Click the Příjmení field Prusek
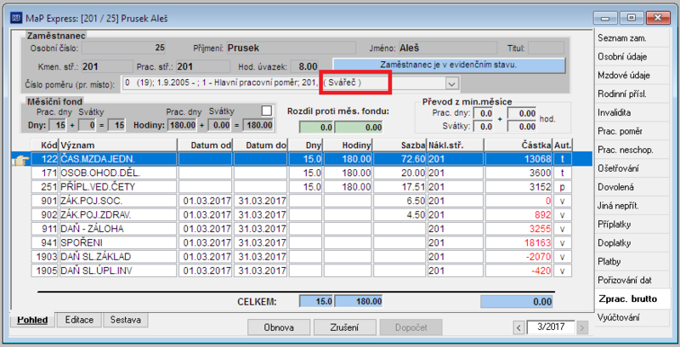 pos(291,48)
